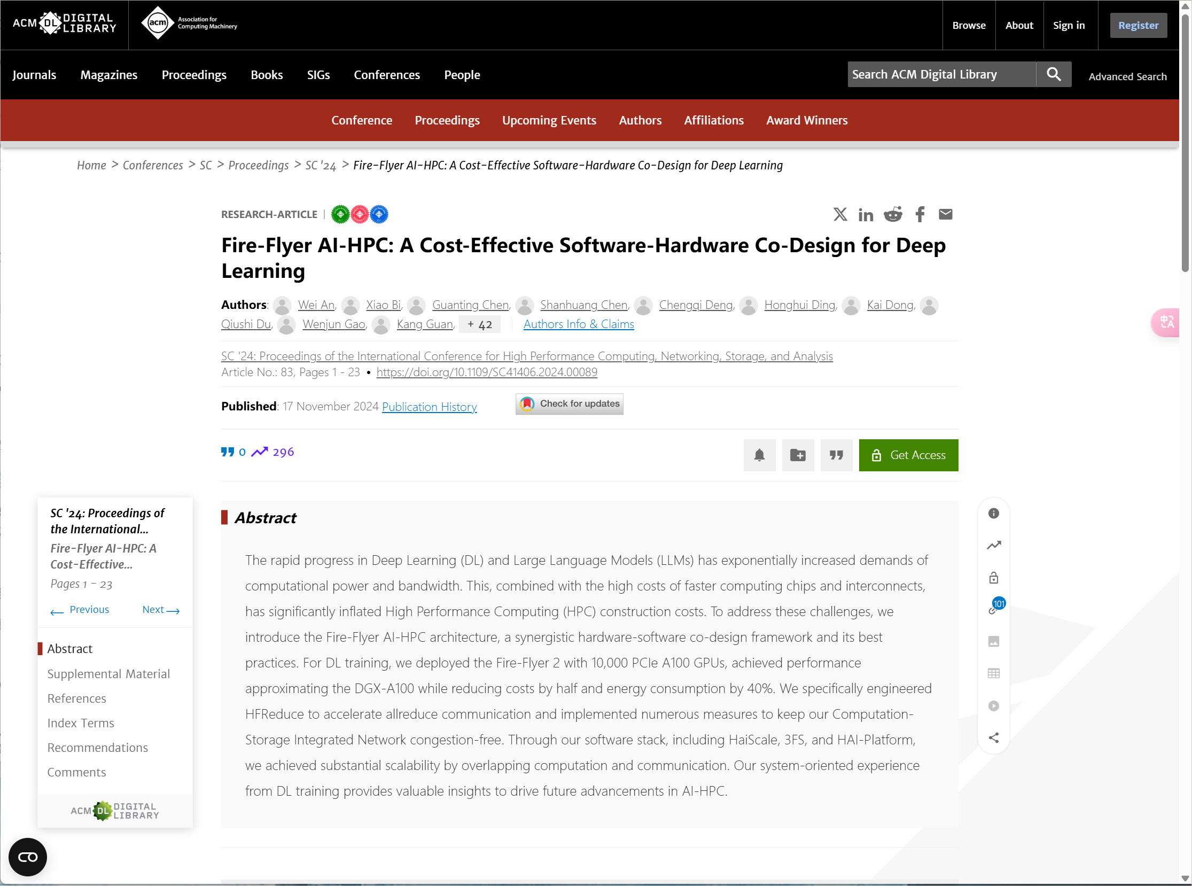Click the Home breadcrumb link
The width and height of the screenshot is (1192, 886).
click(91, 165)
